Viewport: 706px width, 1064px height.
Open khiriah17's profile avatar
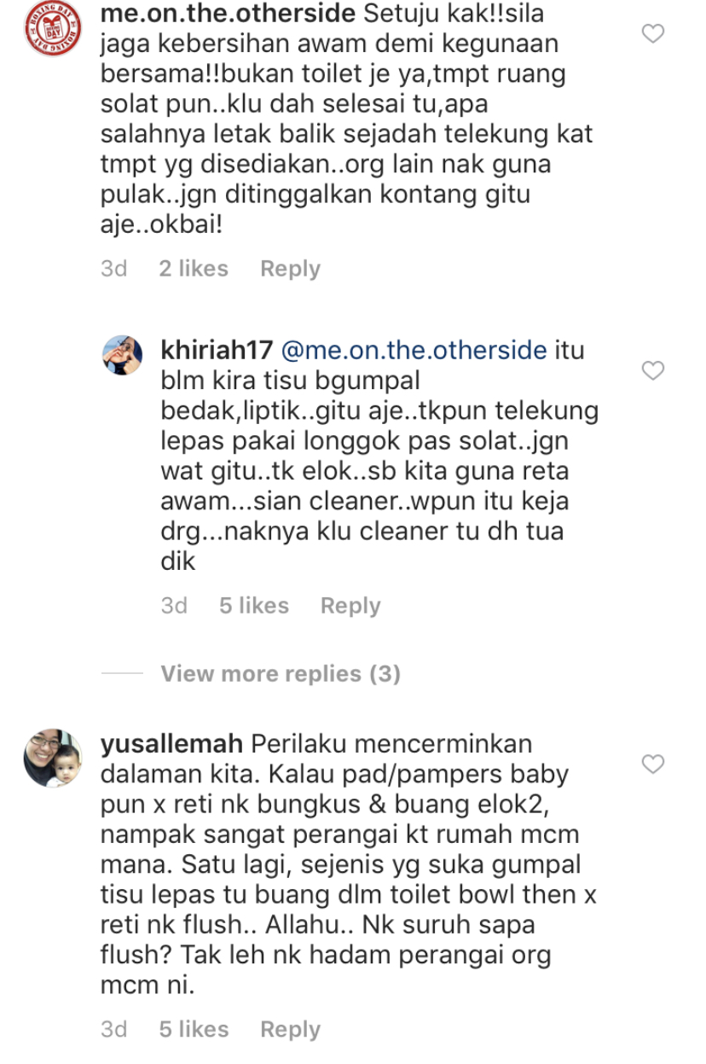(x=123, y=355)
